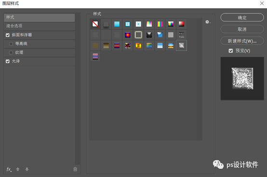Apply the blue-white-orange horizon stripes swatch
267x177 pixels.
click(x=171, y=46)
